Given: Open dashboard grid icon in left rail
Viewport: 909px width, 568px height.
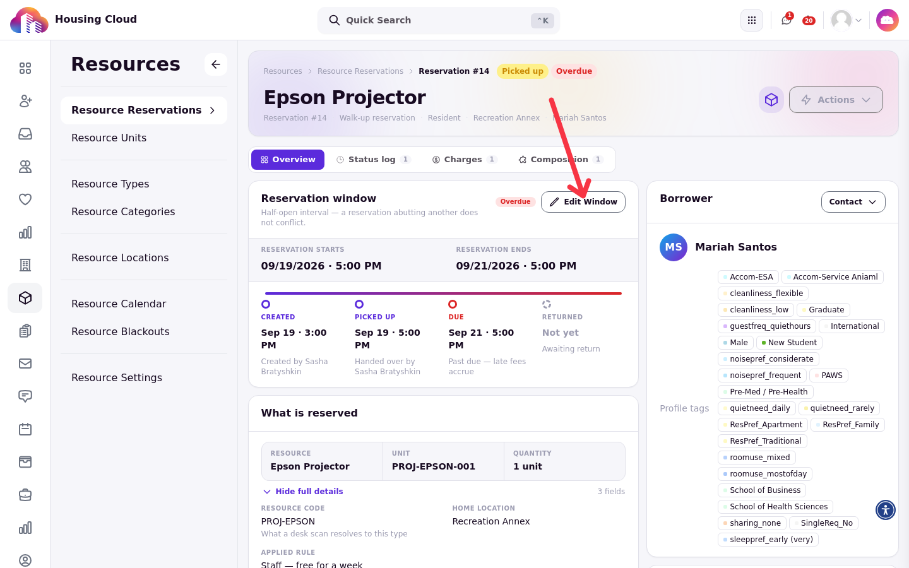Looking at the screenshot, I should 25,68.
